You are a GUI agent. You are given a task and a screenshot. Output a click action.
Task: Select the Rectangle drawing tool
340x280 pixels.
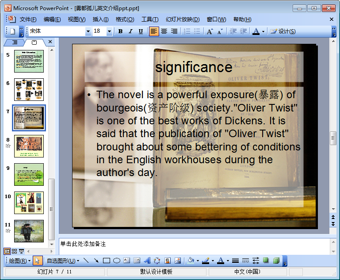click(x=107, y=261)
